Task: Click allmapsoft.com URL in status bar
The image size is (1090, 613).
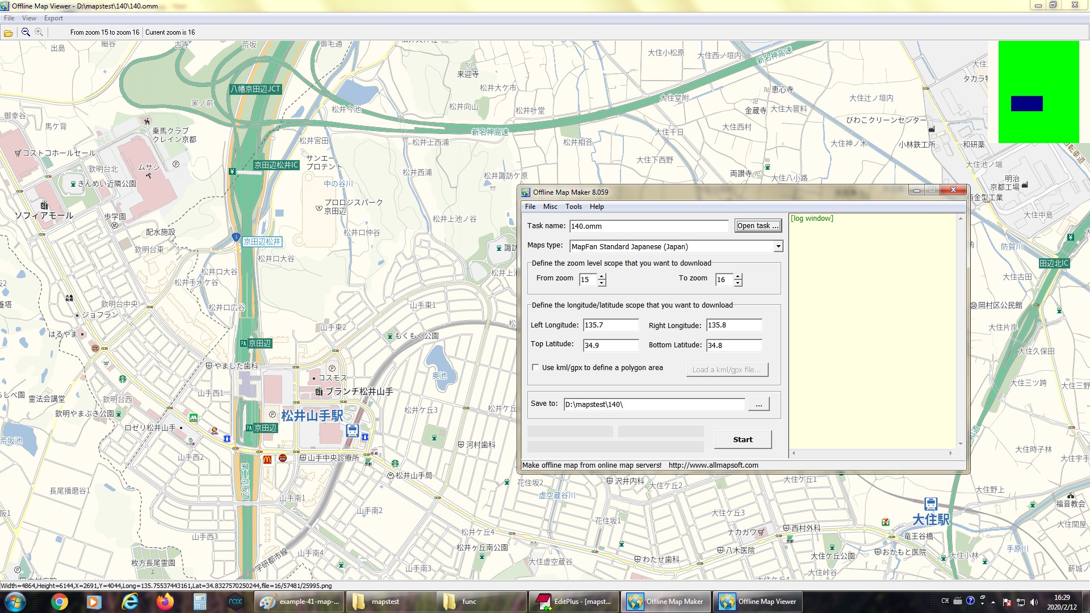Action: [x=713, y=465]
